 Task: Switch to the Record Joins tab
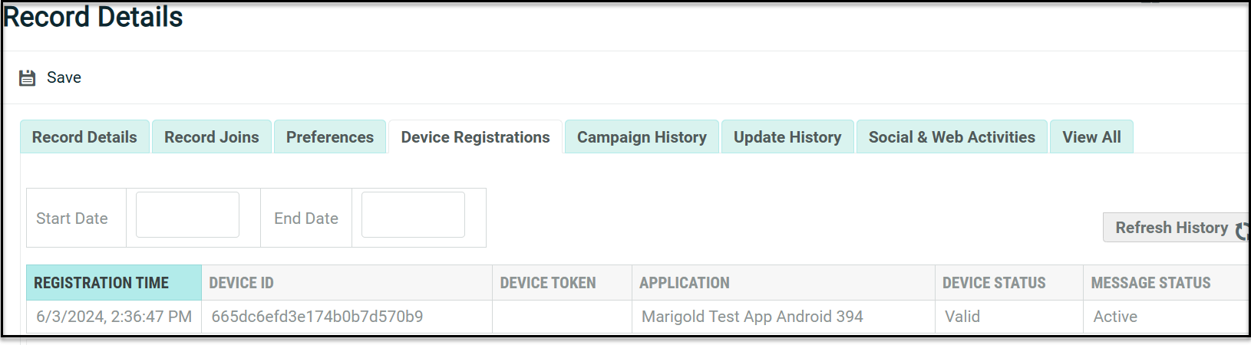pyautogui.click(x=212, y=137)
